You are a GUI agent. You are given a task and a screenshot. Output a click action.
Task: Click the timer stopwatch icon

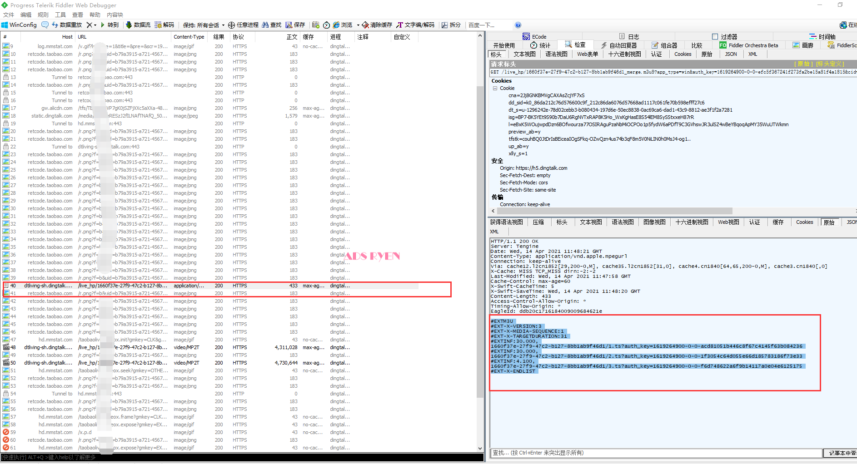[326, 25]
